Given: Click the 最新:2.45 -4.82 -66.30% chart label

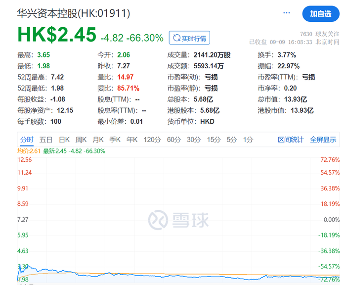Looking at the screenshot, I should (74, 151).
